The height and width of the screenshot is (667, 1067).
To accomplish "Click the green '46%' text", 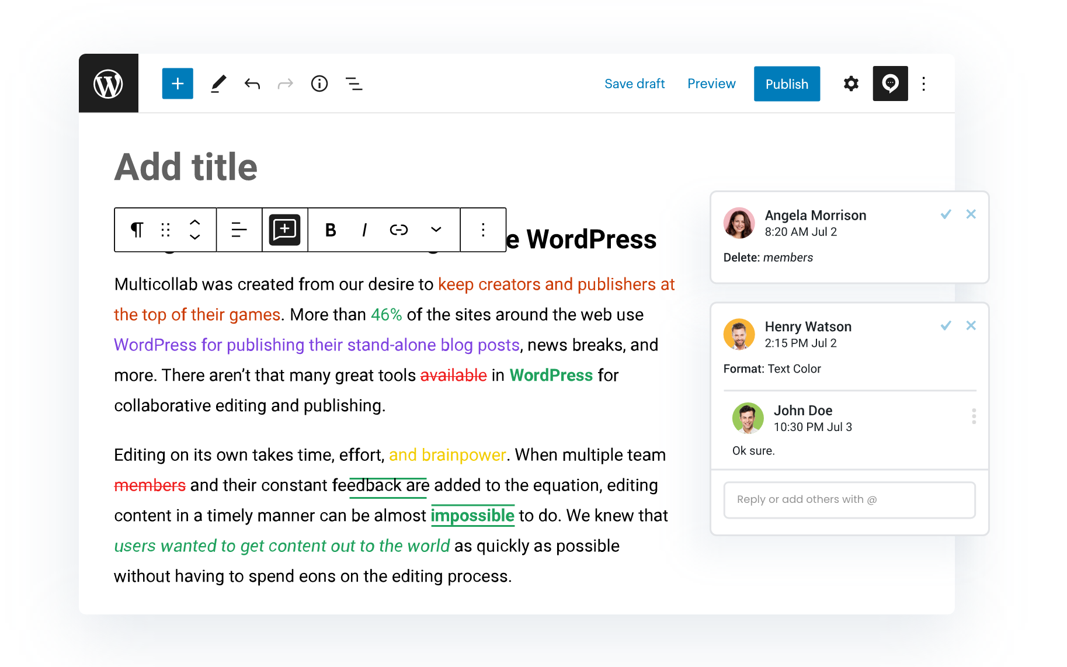I will (387, 315).
